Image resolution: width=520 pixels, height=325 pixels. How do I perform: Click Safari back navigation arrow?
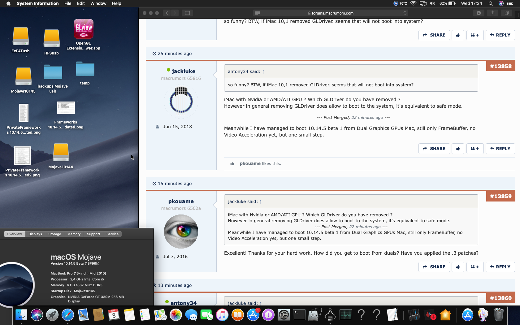[167, 13]
